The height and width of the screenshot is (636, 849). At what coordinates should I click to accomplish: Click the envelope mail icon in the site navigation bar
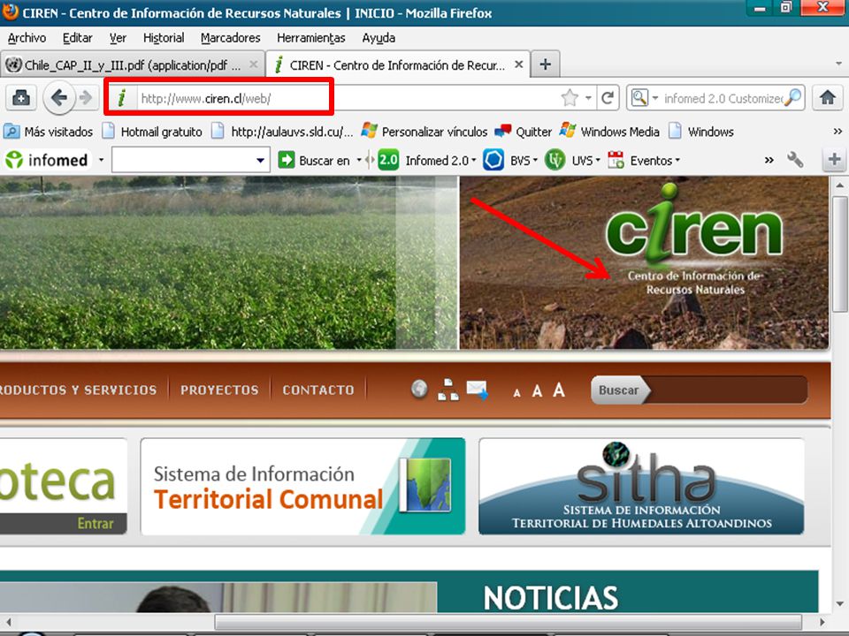point(478,390)
